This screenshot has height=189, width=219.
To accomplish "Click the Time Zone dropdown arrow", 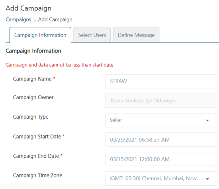I will point(207,179).
